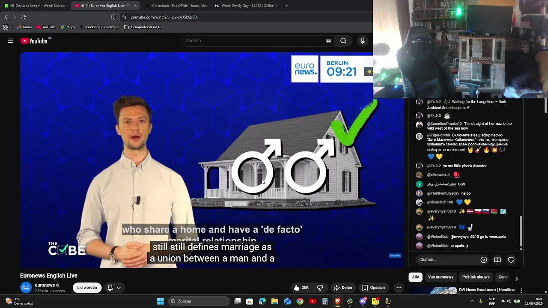Open the euronews channel name link

click(x=45, y=285)
